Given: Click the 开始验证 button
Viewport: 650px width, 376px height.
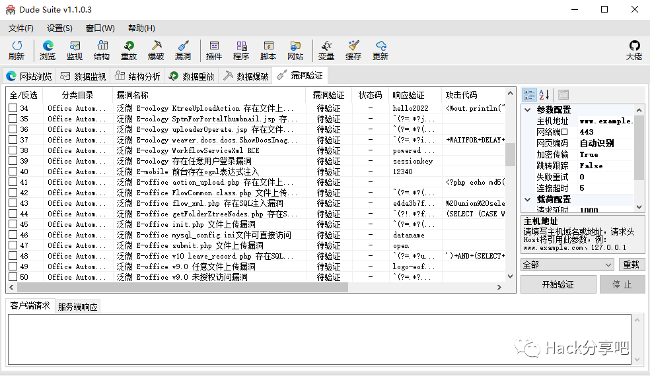Looking at the screenshot, I should (x=558, y=284).
